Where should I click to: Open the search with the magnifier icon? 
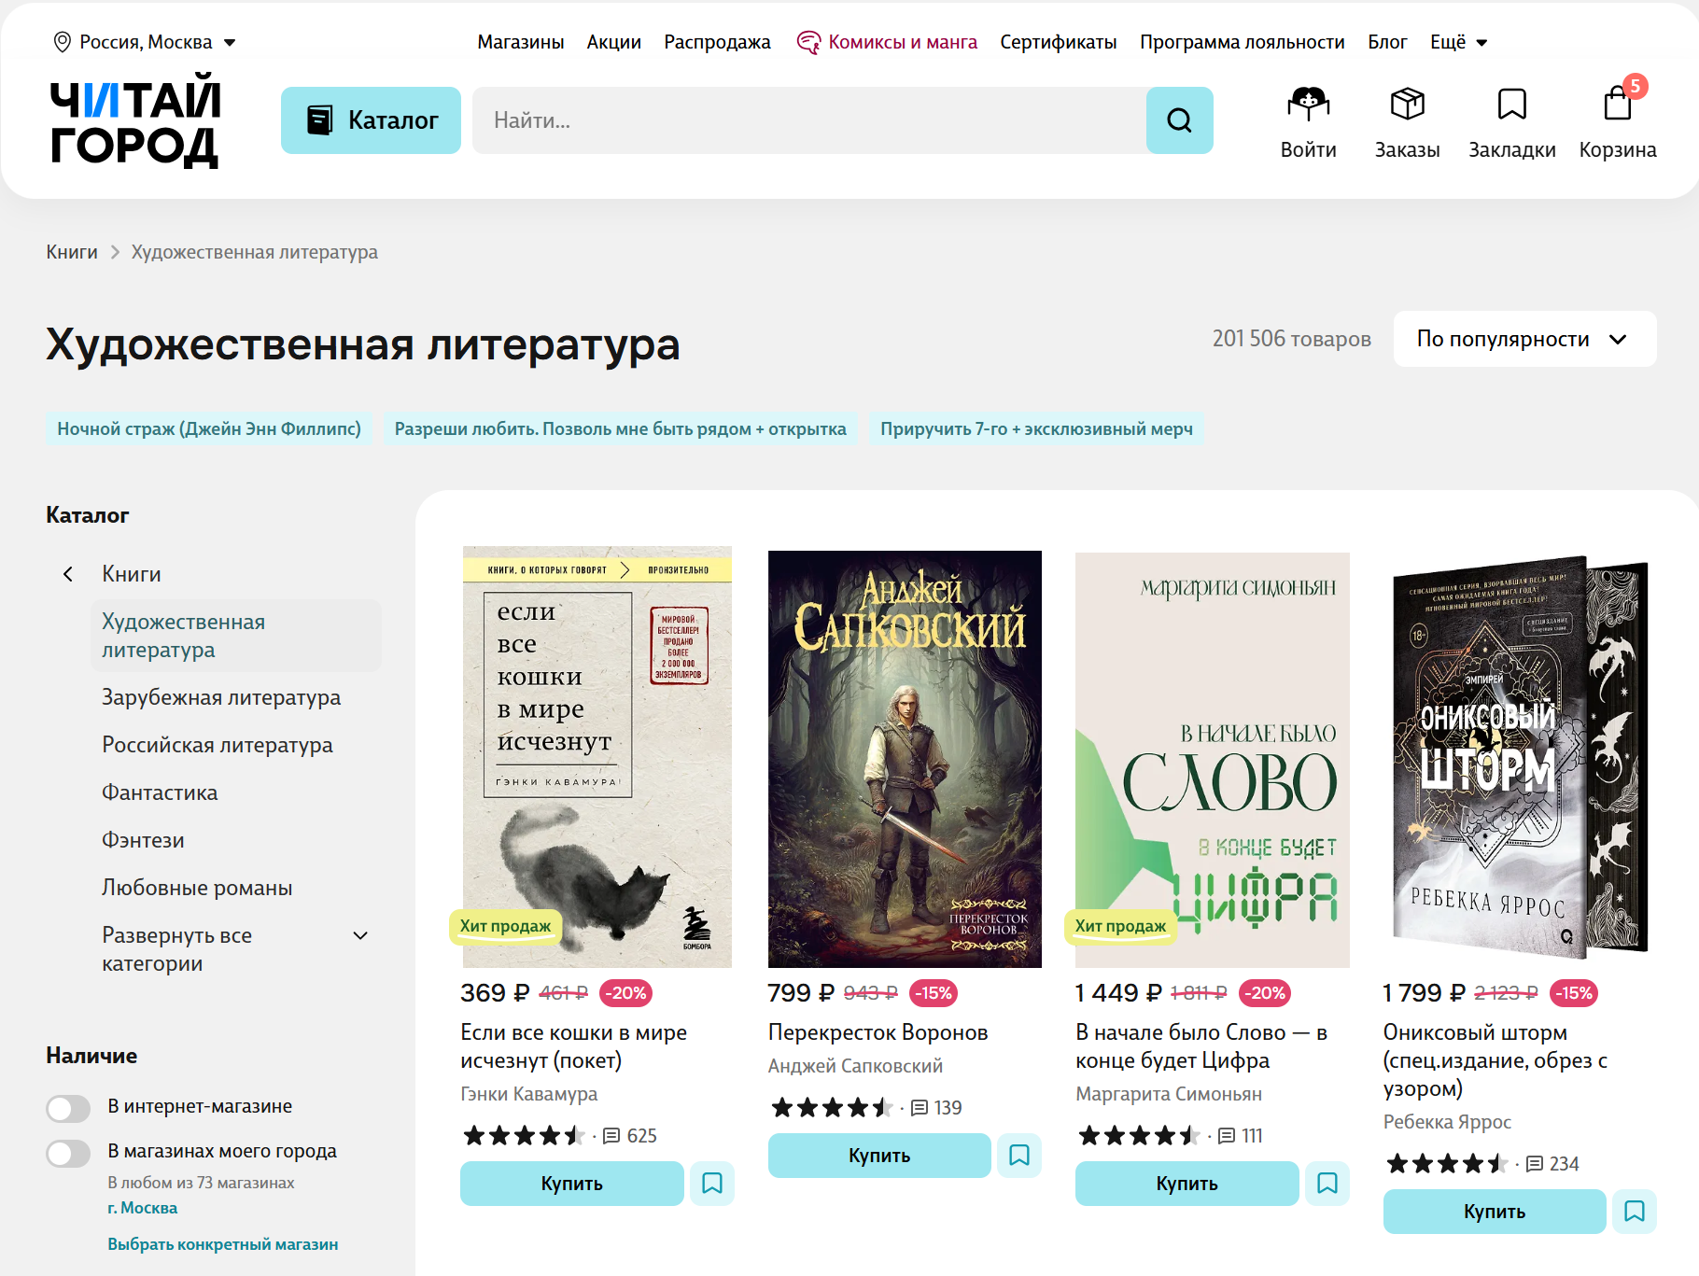[x=1179, y=119]
